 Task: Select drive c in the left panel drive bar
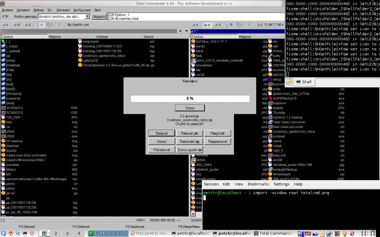[x=5, y=25]
